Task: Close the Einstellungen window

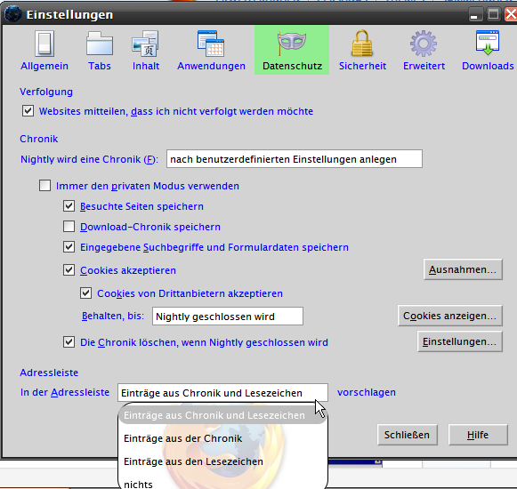Action: click(x=511, y=14)
